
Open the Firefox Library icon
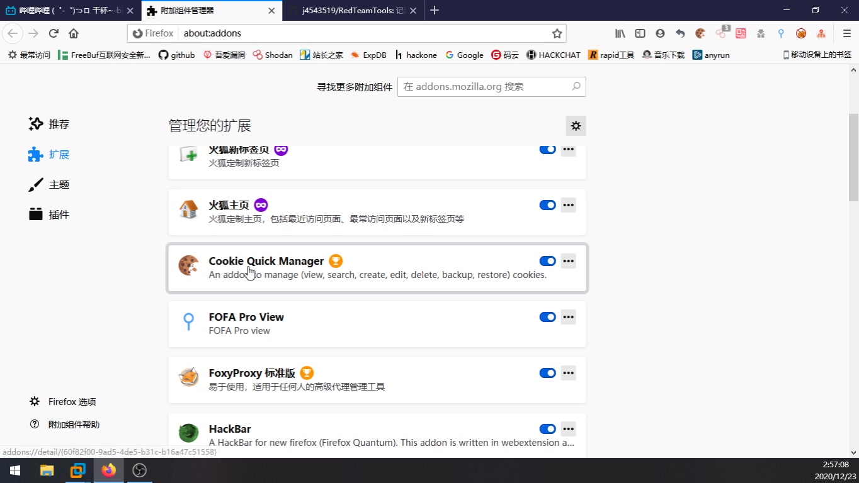pos(620,33)
